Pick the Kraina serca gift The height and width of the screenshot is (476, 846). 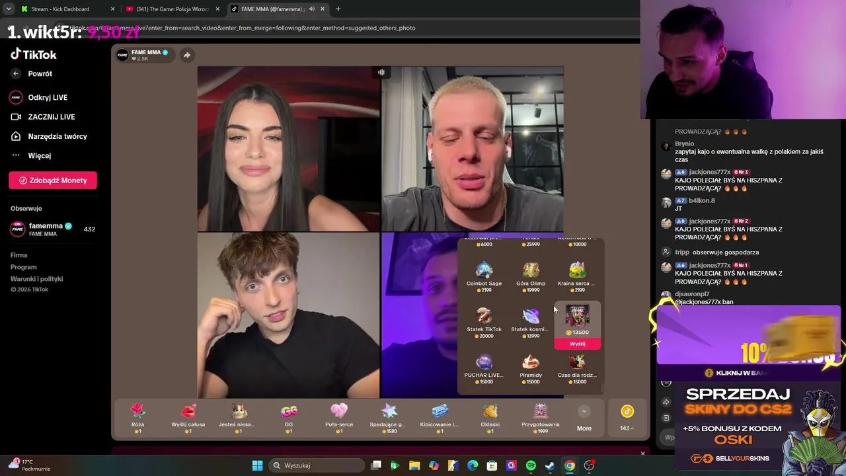click(577, 277)
